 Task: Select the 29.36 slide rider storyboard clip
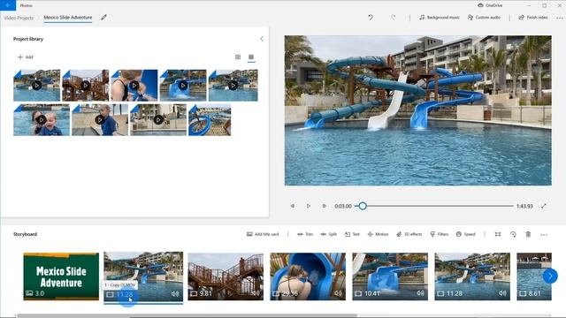point(308,276)
